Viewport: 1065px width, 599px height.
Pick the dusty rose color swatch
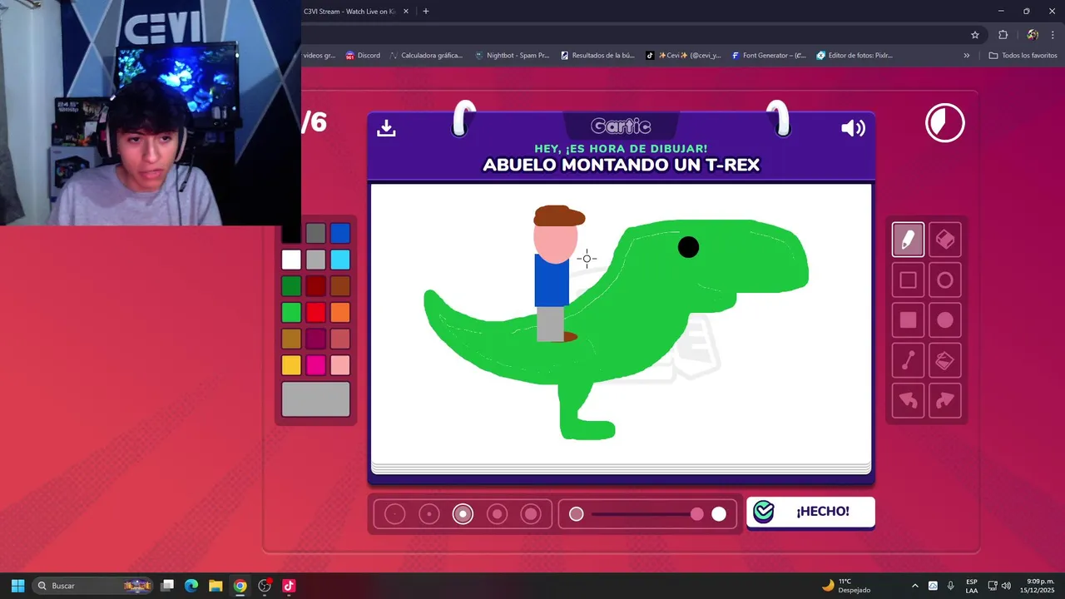click(x=340, y=339)
